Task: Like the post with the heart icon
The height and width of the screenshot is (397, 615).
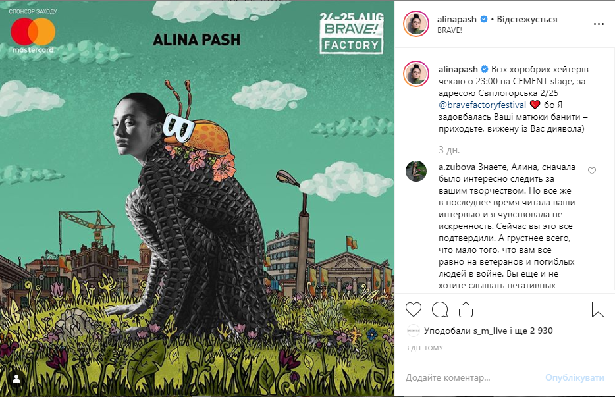Action: 414,309
